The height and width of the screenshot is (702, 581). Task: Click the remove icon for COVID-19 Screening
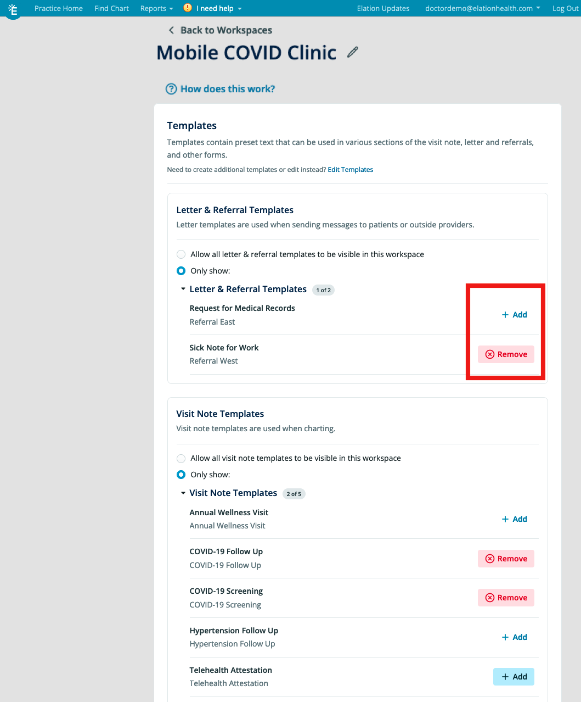tap(490, 598)
